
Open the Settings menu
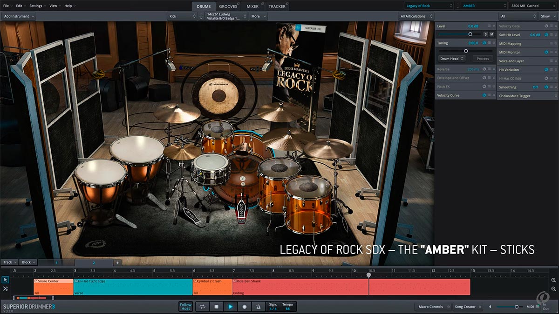(37, 6)
